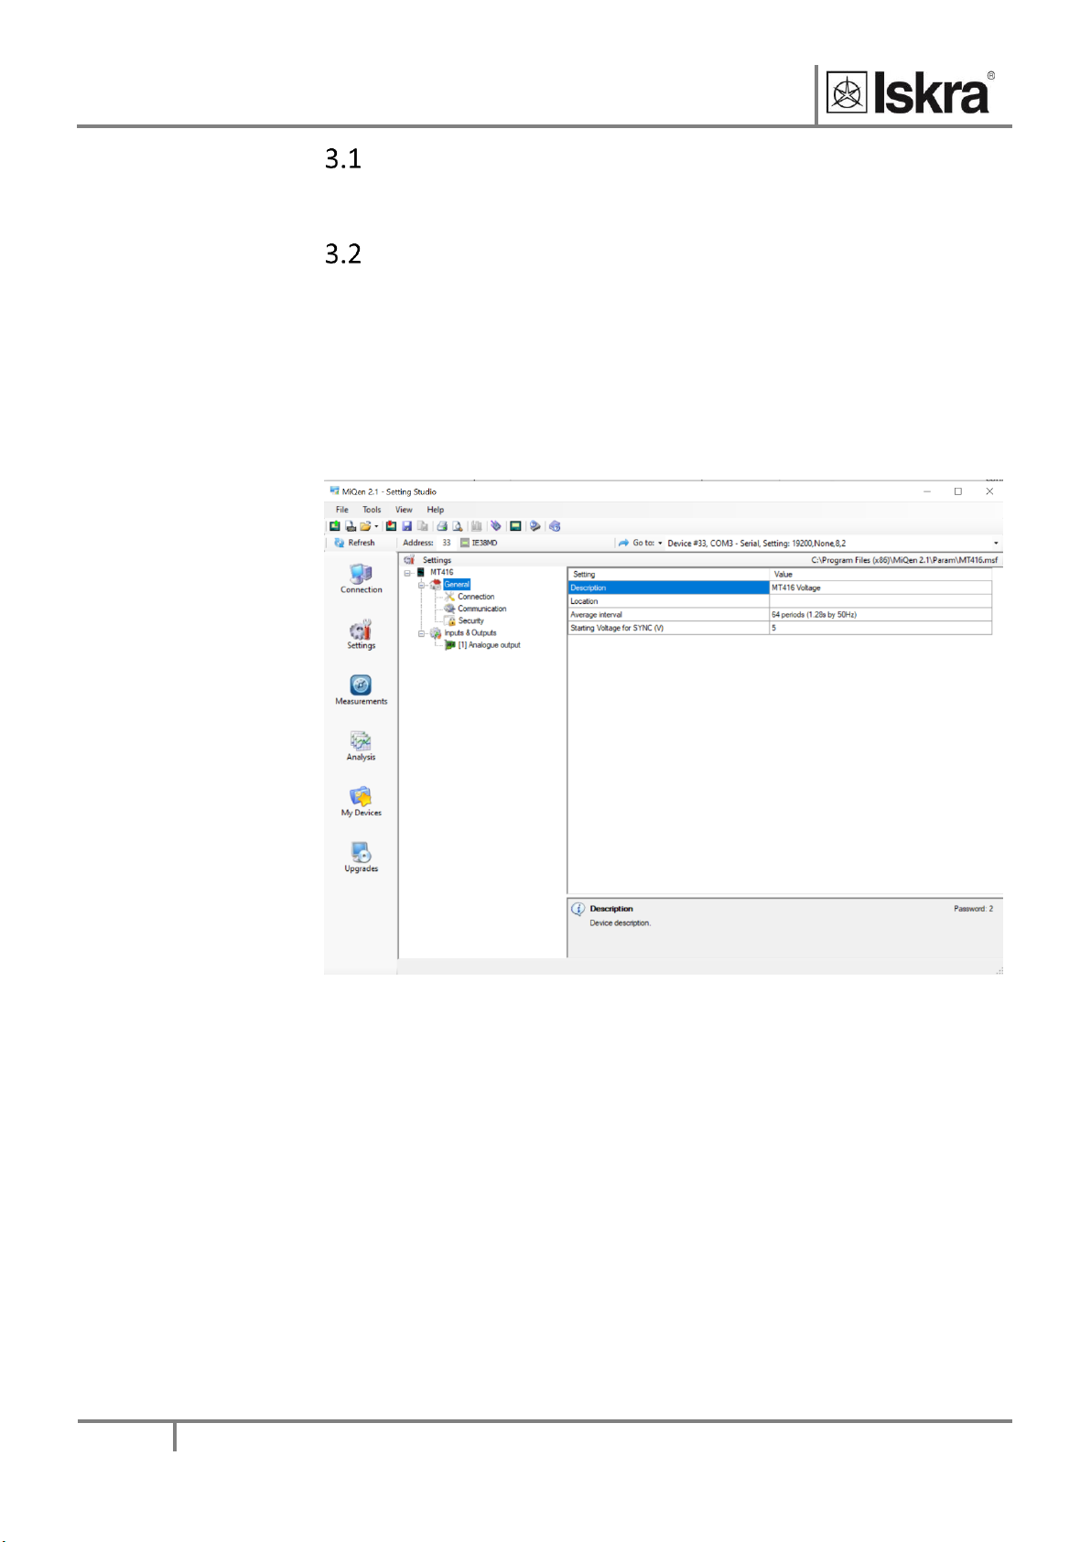Screen dimensions: 1091x1542
Task: Maximize the MiQen window
Action: [x=958, y=491]
